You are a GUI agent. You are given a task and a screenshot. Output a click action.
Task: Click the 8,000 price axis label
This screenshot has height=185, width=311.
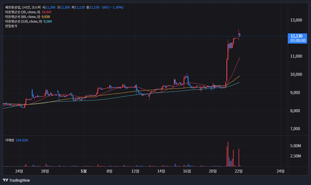(x=295, y=111)
